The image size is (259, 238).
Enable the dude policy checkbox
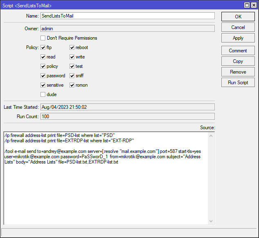(x=43, y=94)
